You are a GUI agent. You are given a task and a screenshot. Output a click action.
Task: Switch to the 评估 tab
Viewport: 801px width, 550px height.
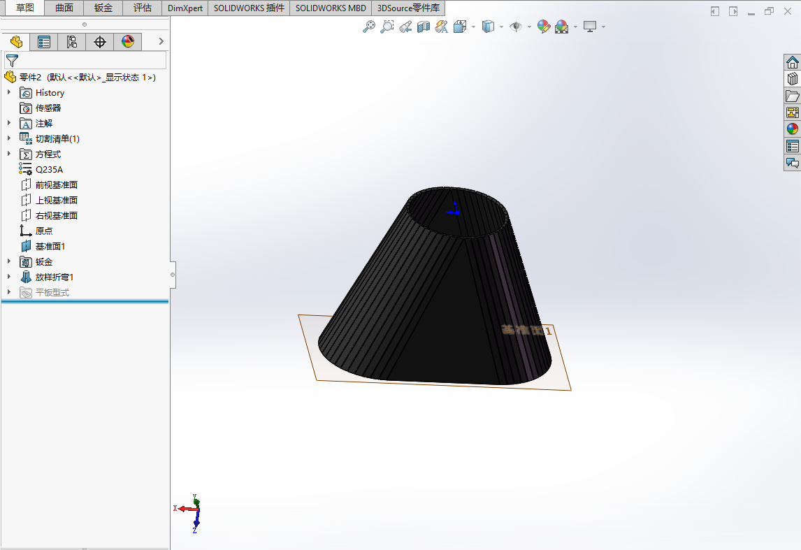point(143,8)
